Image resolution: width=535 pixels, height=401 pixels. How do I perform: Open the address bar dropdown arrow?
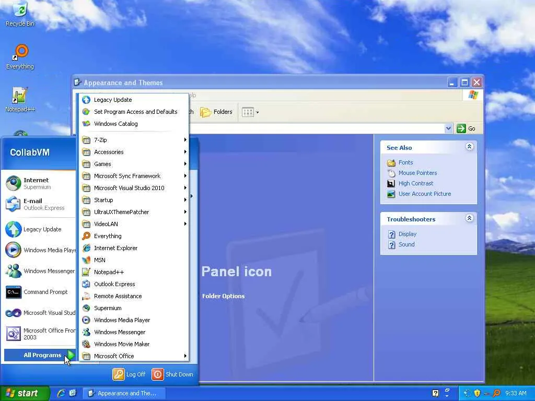(x=448, y=128)
